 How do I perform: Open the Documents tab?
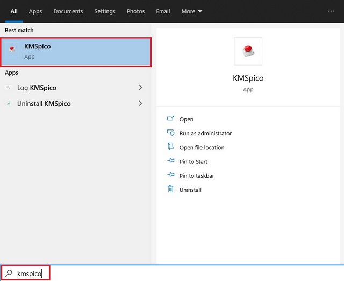click(x=68, y=11)
